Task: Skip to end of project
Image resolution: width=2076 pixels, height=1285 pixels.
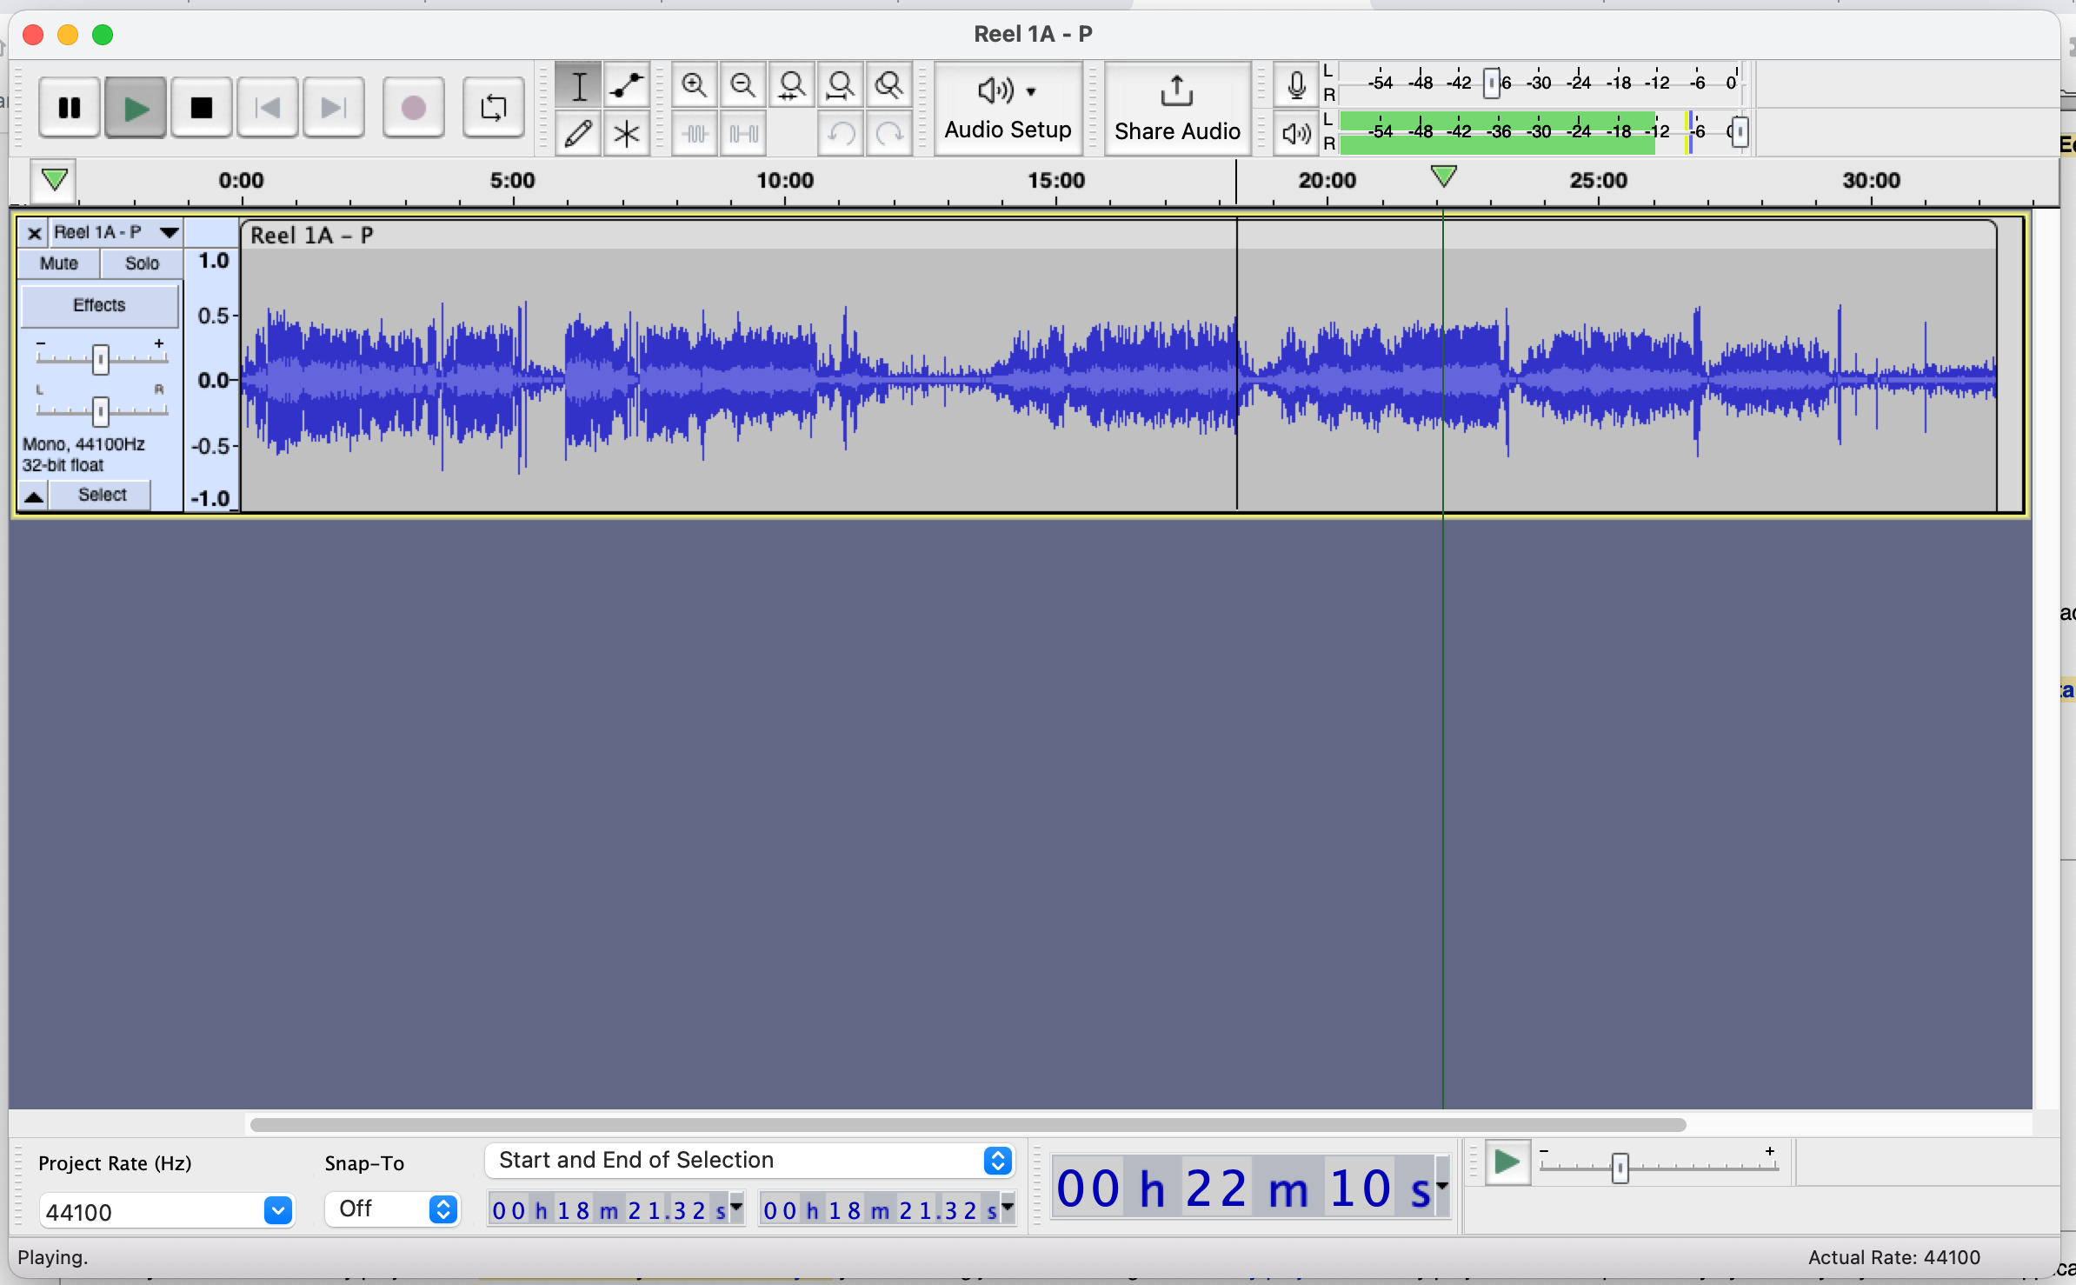Action: [x=333, y=108]
